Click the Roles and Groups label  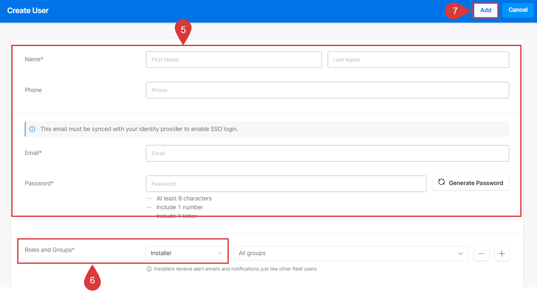(x=50, y=250)
